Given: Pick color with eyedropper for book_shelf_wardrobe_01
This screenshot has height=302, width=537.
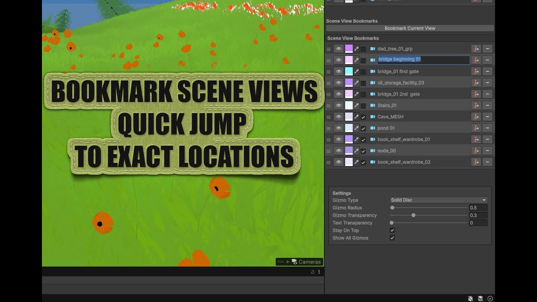Looking at the screenshot, I should [x=357, y=139].
